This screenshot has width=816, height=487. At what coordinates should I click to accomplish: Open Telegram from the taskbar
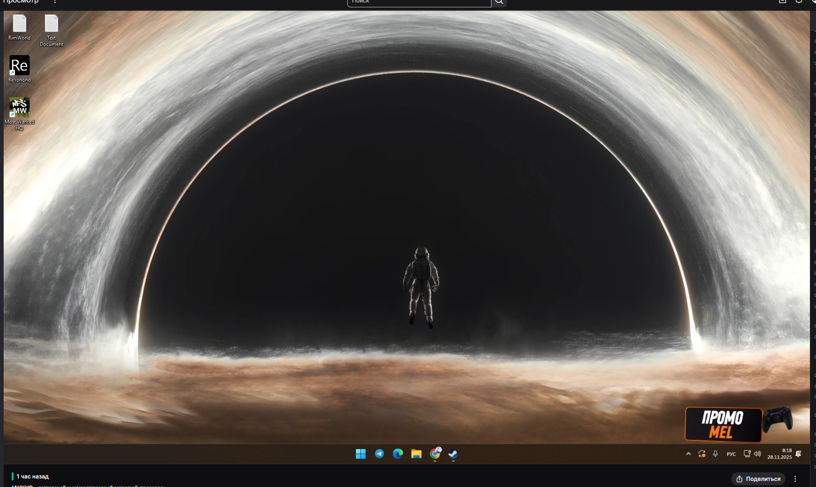379,454
